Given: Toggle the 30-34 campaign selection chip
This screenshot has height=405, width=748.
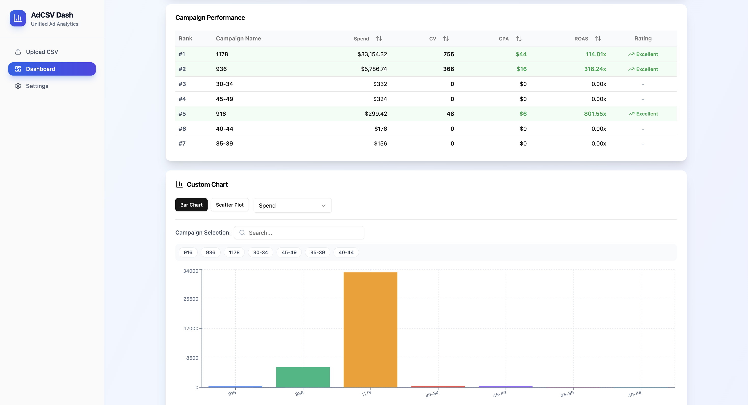Looking at the screenshot, I should pyautogui.click(x=260, y=252).
